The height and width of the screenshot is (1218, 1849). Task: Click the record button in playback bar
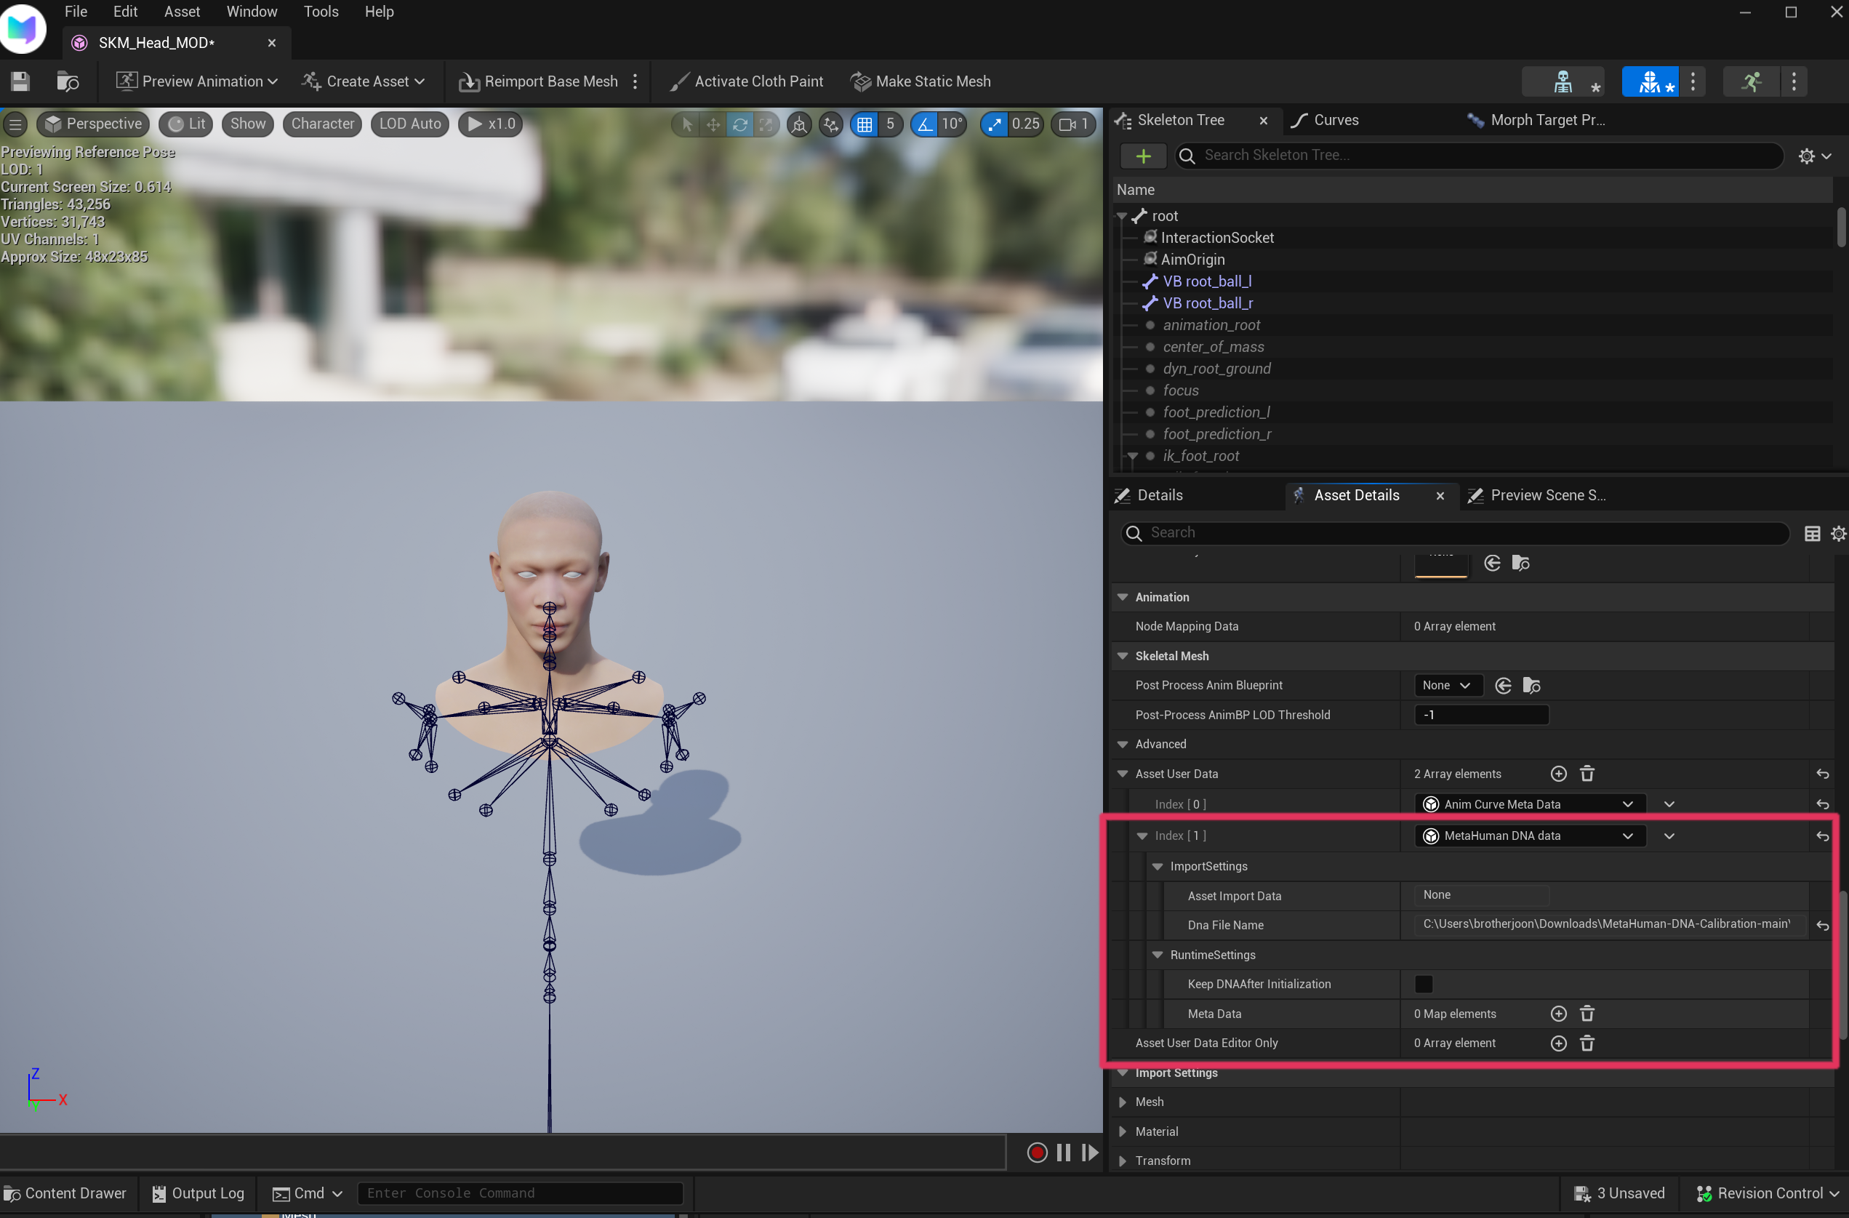[1036, 1153]
